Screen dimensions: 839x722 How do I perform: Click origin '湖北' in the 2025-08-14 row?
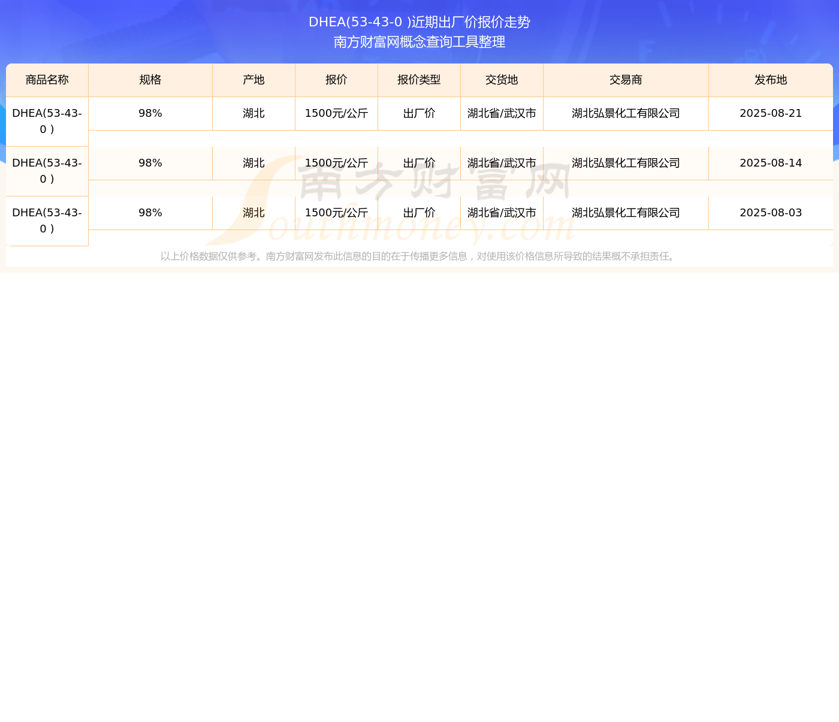[x=253, y=163]
